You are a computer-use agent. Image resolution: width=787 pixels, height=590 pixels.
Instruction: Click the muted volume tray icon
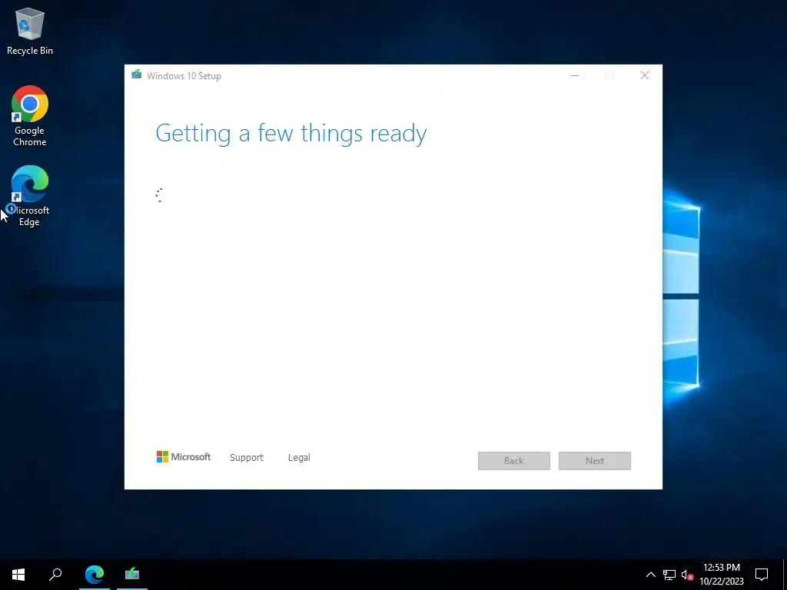[x=687, y=575]
